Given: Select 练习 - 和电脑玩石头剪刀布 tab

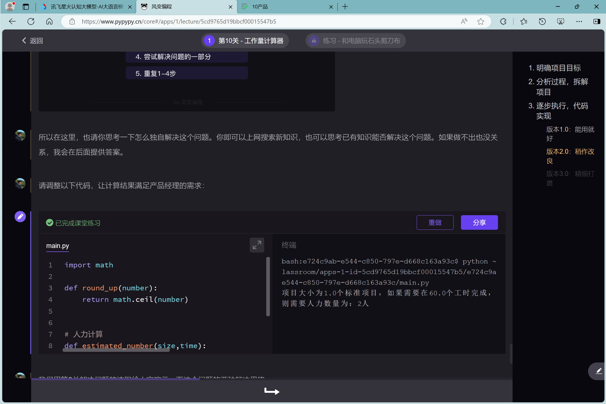Looking at the screenshot, I should click(x=356, y=41).
